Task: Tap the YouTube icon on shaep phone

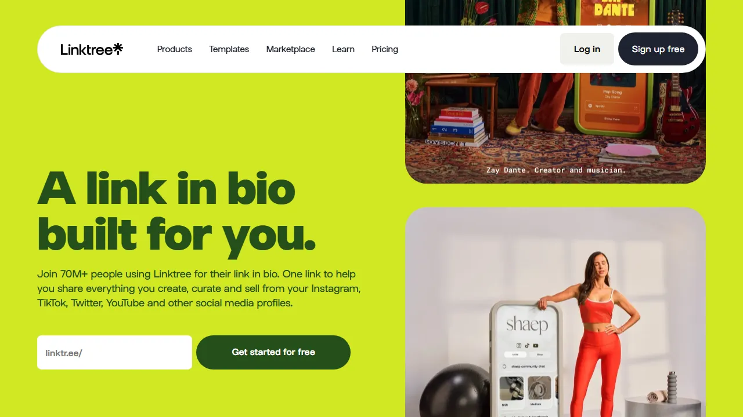Action: point(536,346)
